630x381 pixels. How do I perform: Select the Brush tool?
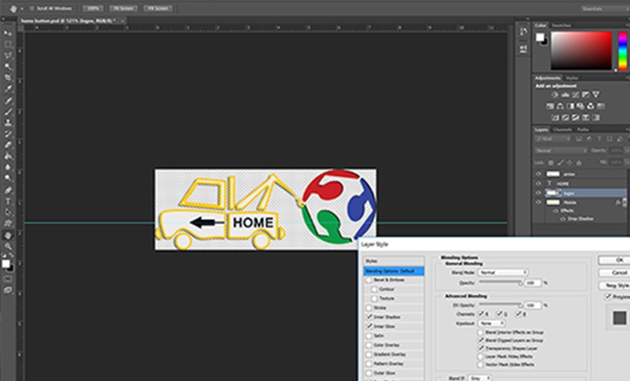click(x=8, y=111)
